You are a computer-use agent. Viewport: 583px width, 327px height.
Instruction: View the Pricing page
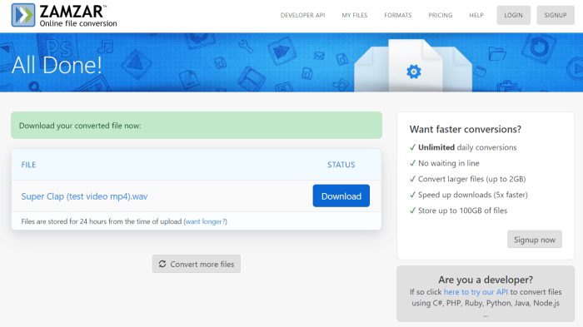click(x=441, y=15)
